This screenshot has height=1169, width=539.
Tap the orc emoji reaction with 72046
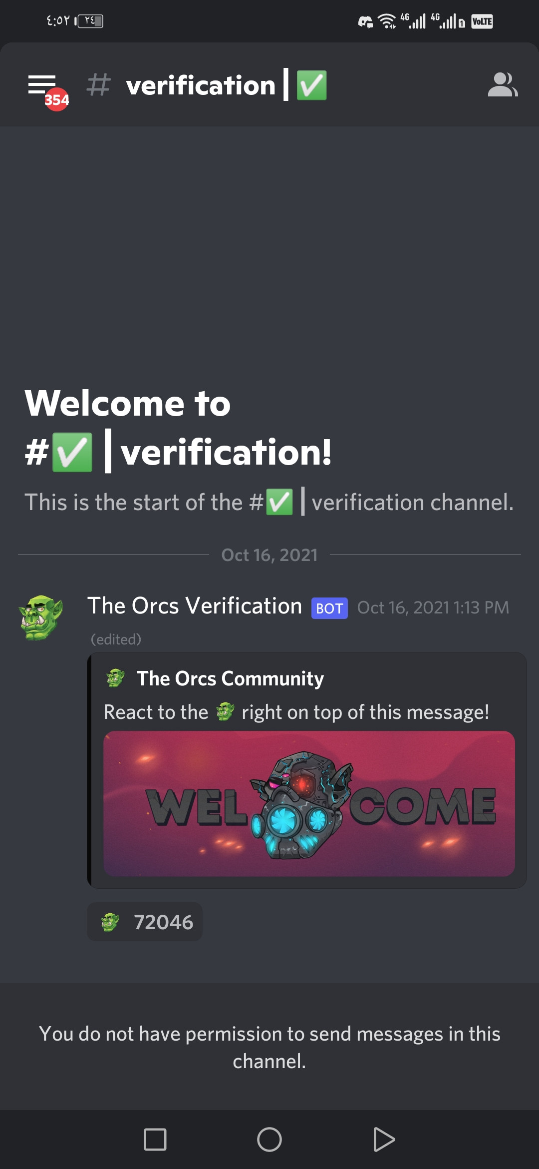pyautogui.click(x=145, y=922)
